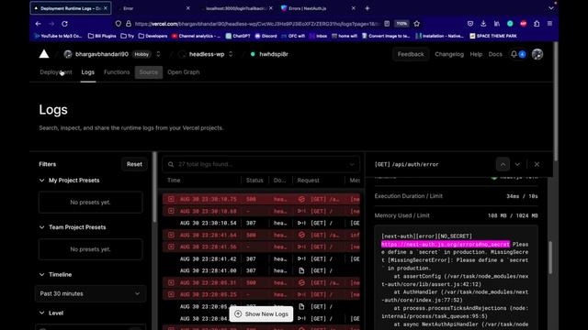Click the Time column header

[x=174, y=181]
